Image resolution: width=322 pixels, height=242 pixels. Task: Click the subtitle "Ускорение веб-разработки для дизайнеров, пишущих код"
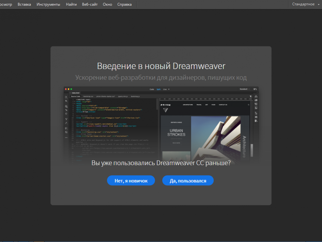pos(161,78)
